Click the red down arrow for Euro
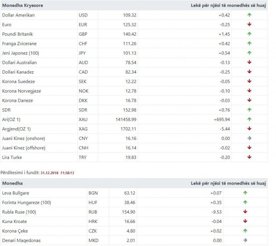276x246 pixels. coord(249,24)
